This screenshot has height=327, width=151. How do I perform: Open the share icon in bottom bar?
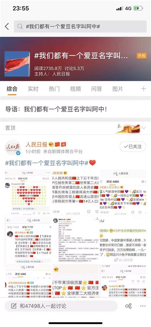click(x=128, y=306)
